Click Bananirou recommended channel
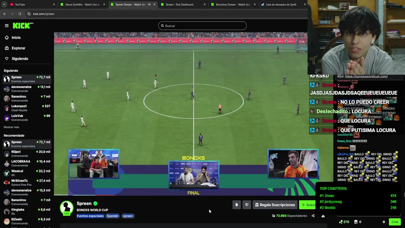 tap(27, 202)
